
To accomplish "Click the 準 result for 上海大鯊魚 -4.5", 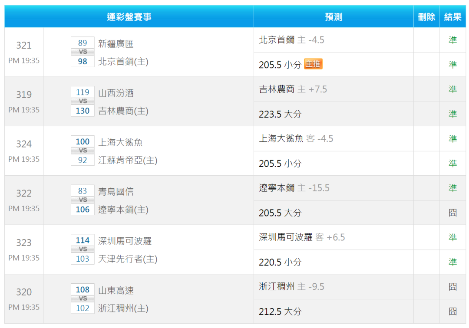I will point(452,138).
